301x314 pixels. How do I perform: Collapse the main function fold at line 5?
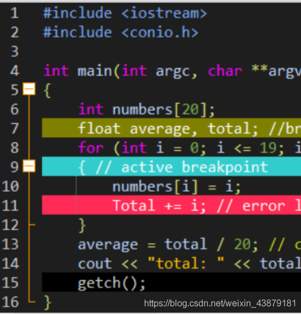click(x=29, y=89)
